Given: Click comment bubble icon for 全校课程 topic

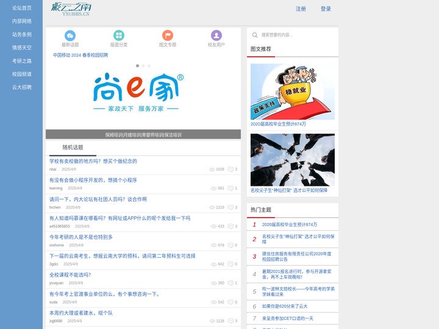Looking at the screenshot, I should tap(230, 283).
